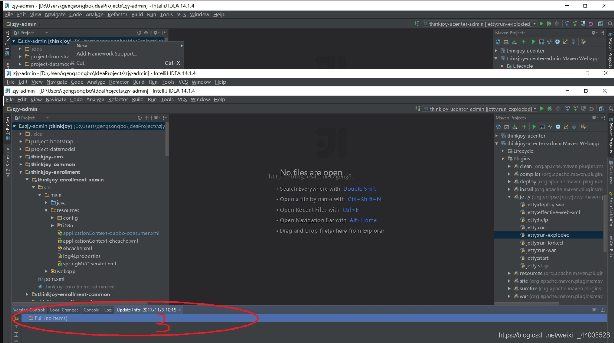Open Project panel settings gear dropdown, front window
Image resolution: width=614 pixels, height=343 pixels.
point(156,118)
